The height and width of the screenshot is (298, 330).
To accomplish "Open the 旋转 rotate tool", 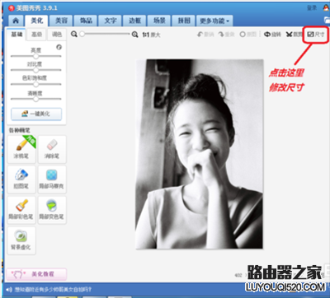I will (272, 35).
